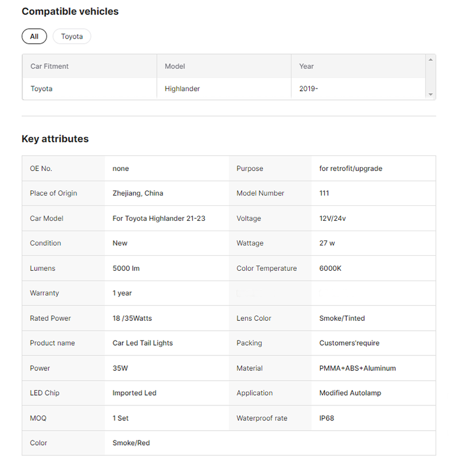Click the PMMA+ABS+Aluminum material value
Screen dimensions: 460x460
[358, 368]
